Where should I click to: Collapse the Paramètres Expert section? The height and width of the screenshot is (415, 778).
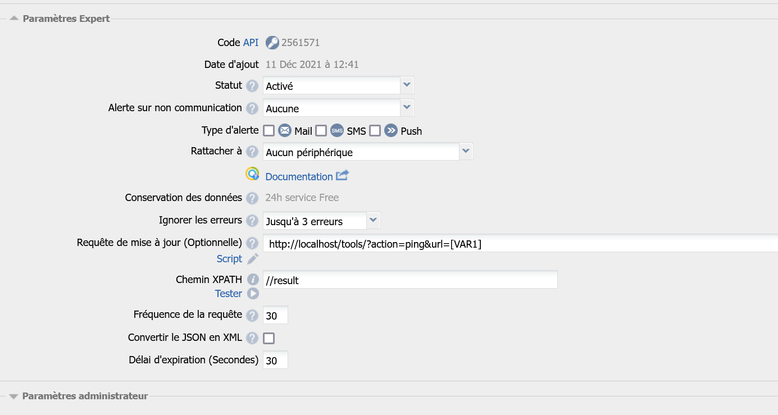(60, 19)
